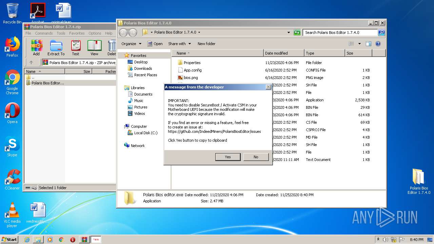434x244 pixels.
Task: Click the View icon in WinRAR toolbar
Action: pos(94,48)
